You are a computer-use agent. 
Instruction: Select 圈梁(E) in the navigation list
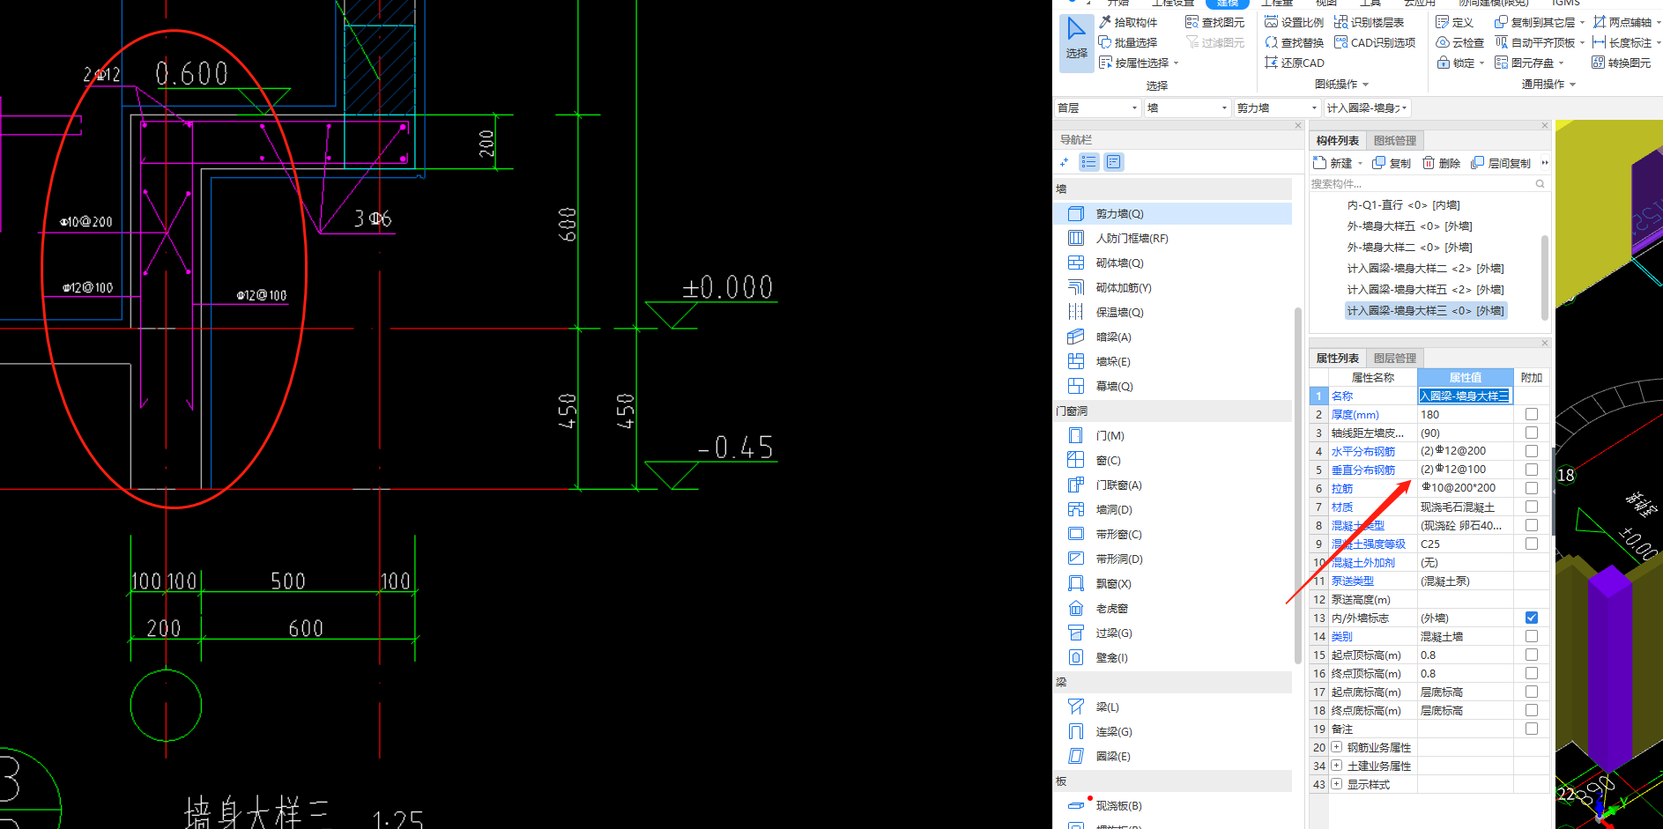point(1173,756)
